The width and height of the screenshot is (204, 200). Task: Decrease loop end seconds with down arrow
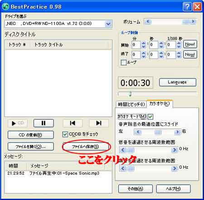pyautogui.click(x=161, y=57)
